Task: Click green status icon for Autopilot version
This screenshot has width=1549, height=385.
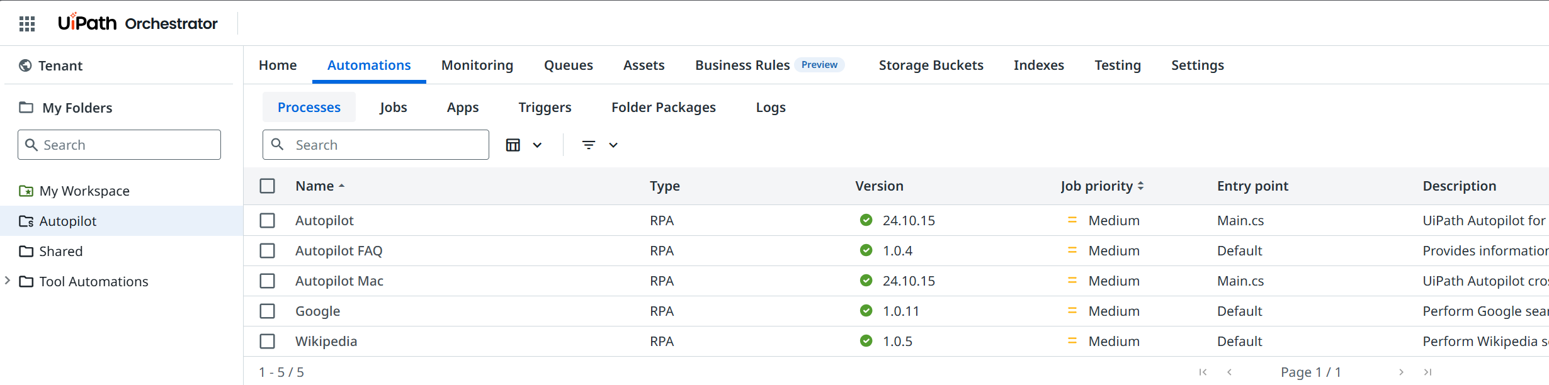Action: click(x=866, y=220)
